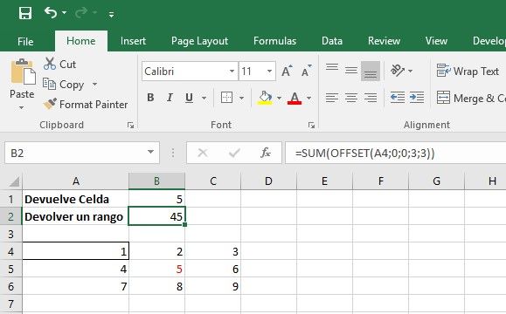This screenshot has height=314, width=506.
Task: Select the row 5 header
Action: click(11, 269)
